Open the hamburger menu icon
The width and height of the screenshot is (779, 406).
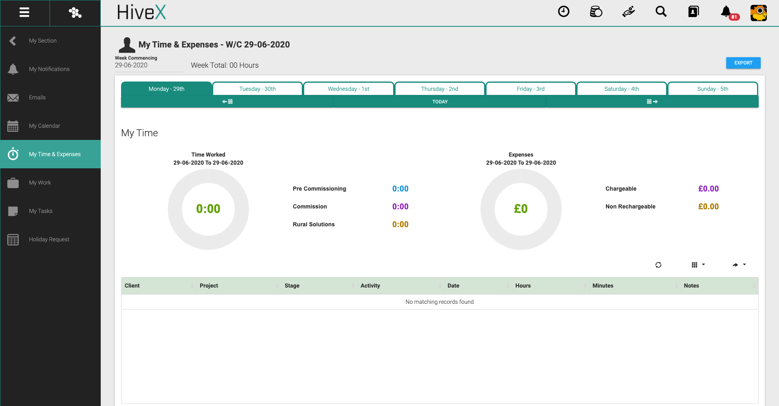click(24, 13)
